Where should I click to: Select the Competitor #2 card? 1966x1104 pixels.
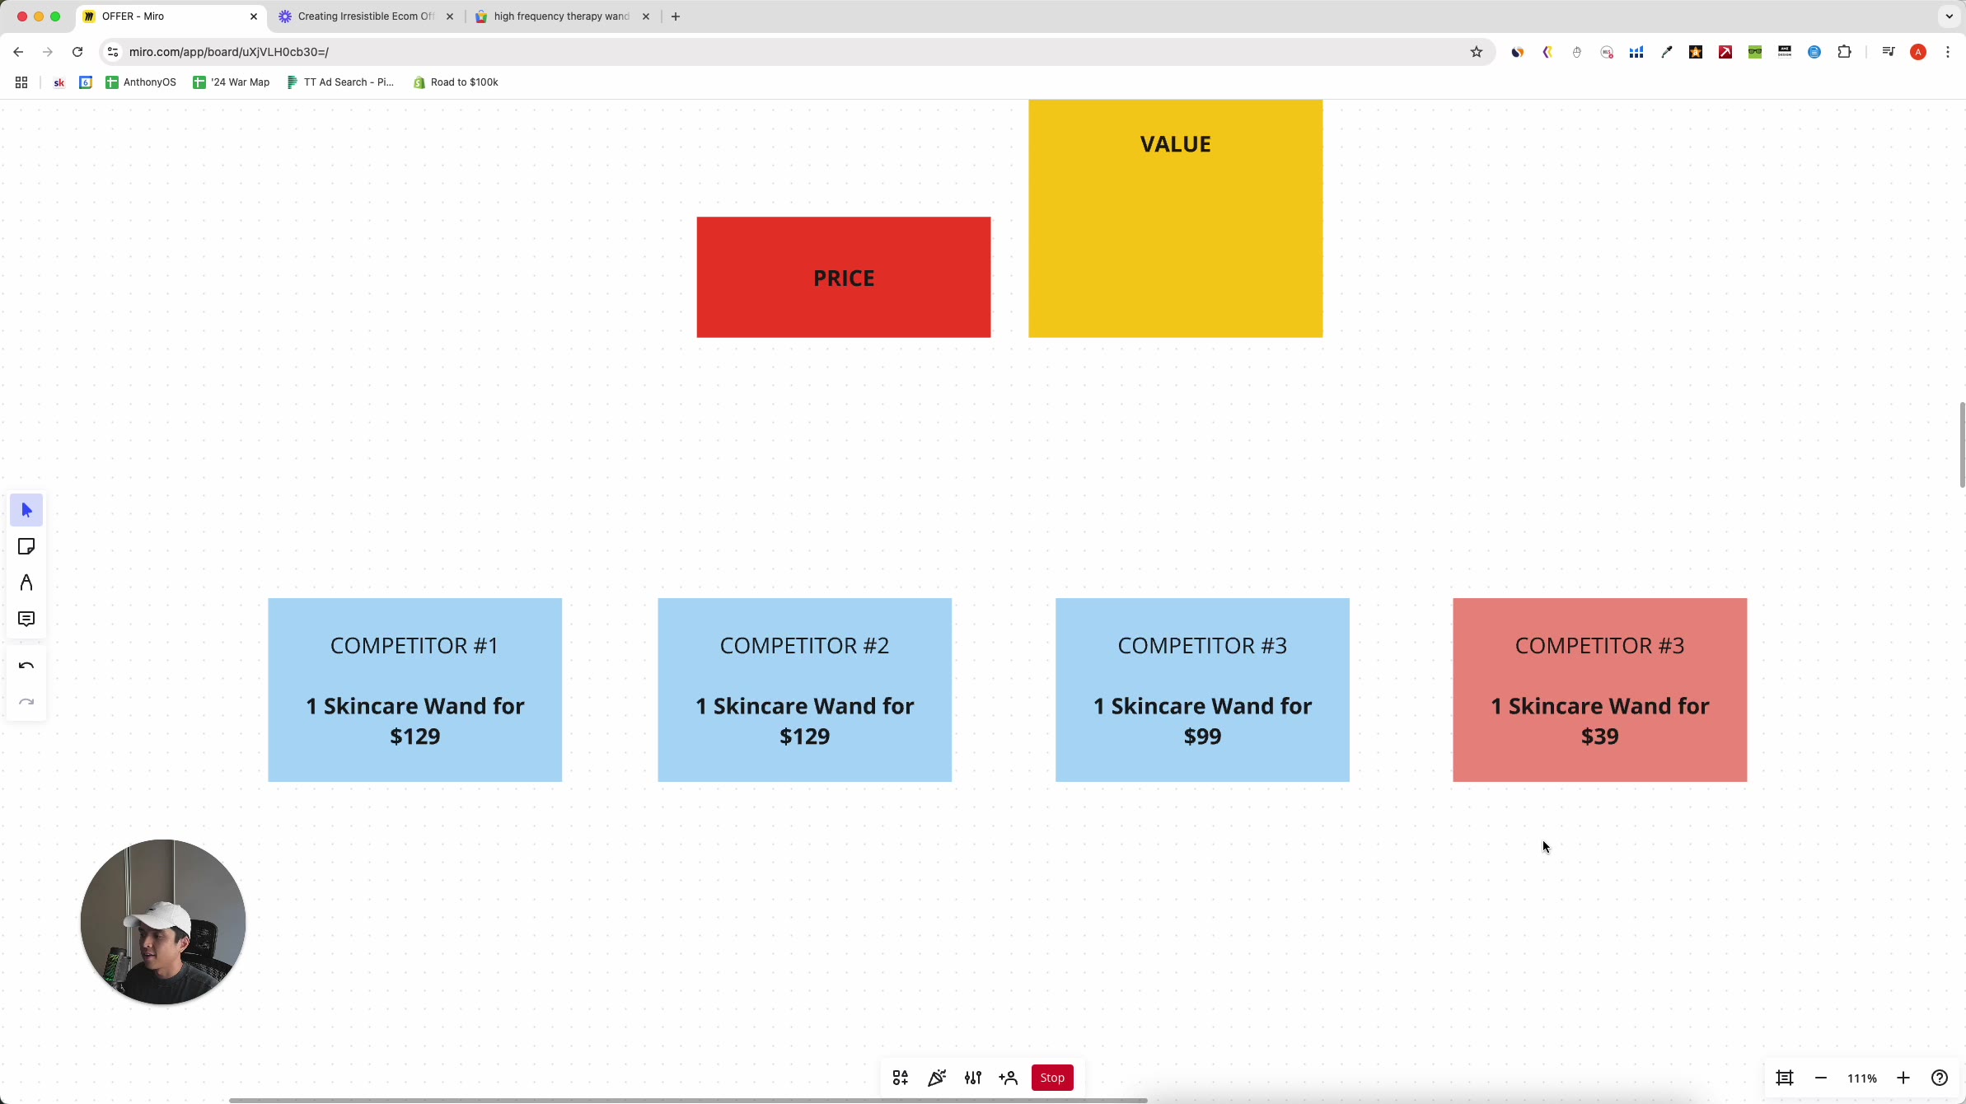(805, 690)
